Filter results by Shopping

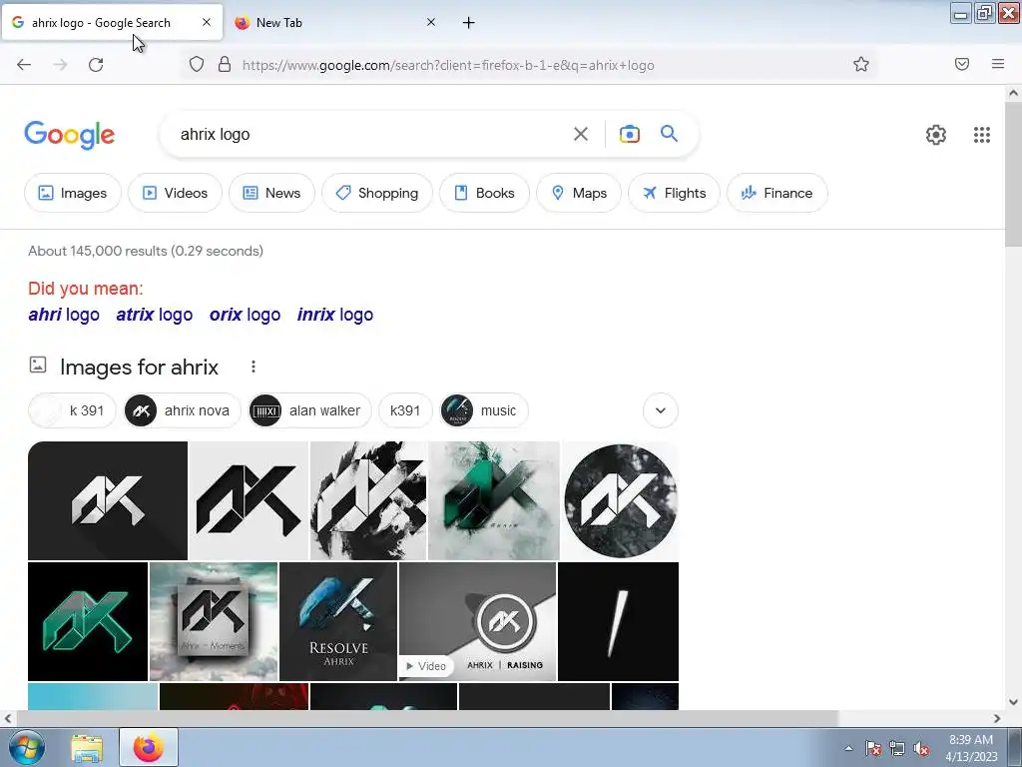click(x=376, y=193)
